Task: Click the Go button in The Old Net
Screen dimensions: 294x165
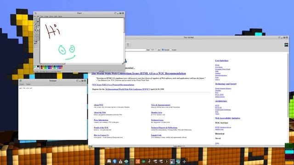Action: 159,50
